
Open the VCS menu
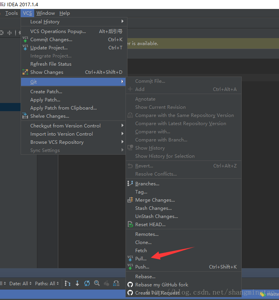point(27,13)
